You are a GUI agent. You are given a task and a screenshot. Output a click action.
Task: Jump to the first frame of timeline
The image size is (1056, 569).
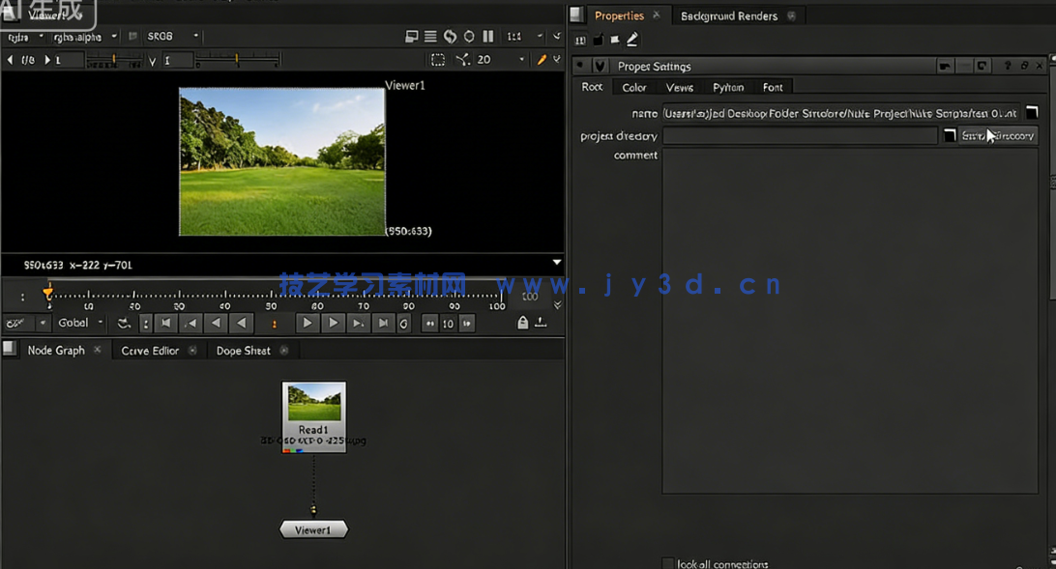point(166,323)
